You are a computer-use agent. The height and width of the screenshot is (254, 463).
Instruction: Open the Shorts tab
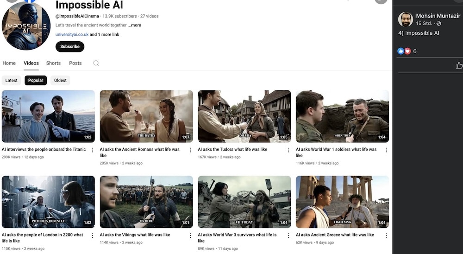click(x=53, y=63)
